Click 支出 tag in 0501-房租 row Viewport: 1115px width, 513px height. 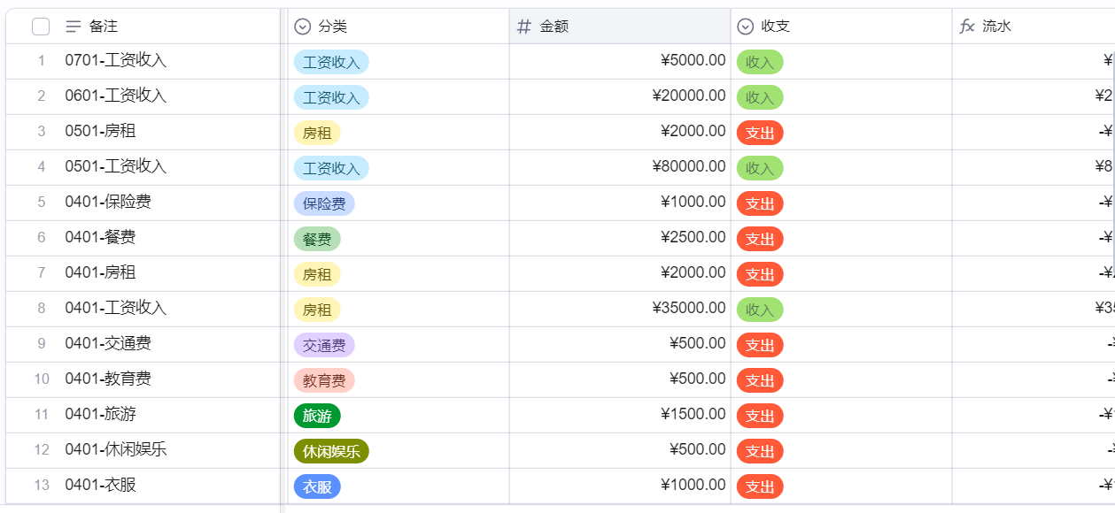click(760, 133)
